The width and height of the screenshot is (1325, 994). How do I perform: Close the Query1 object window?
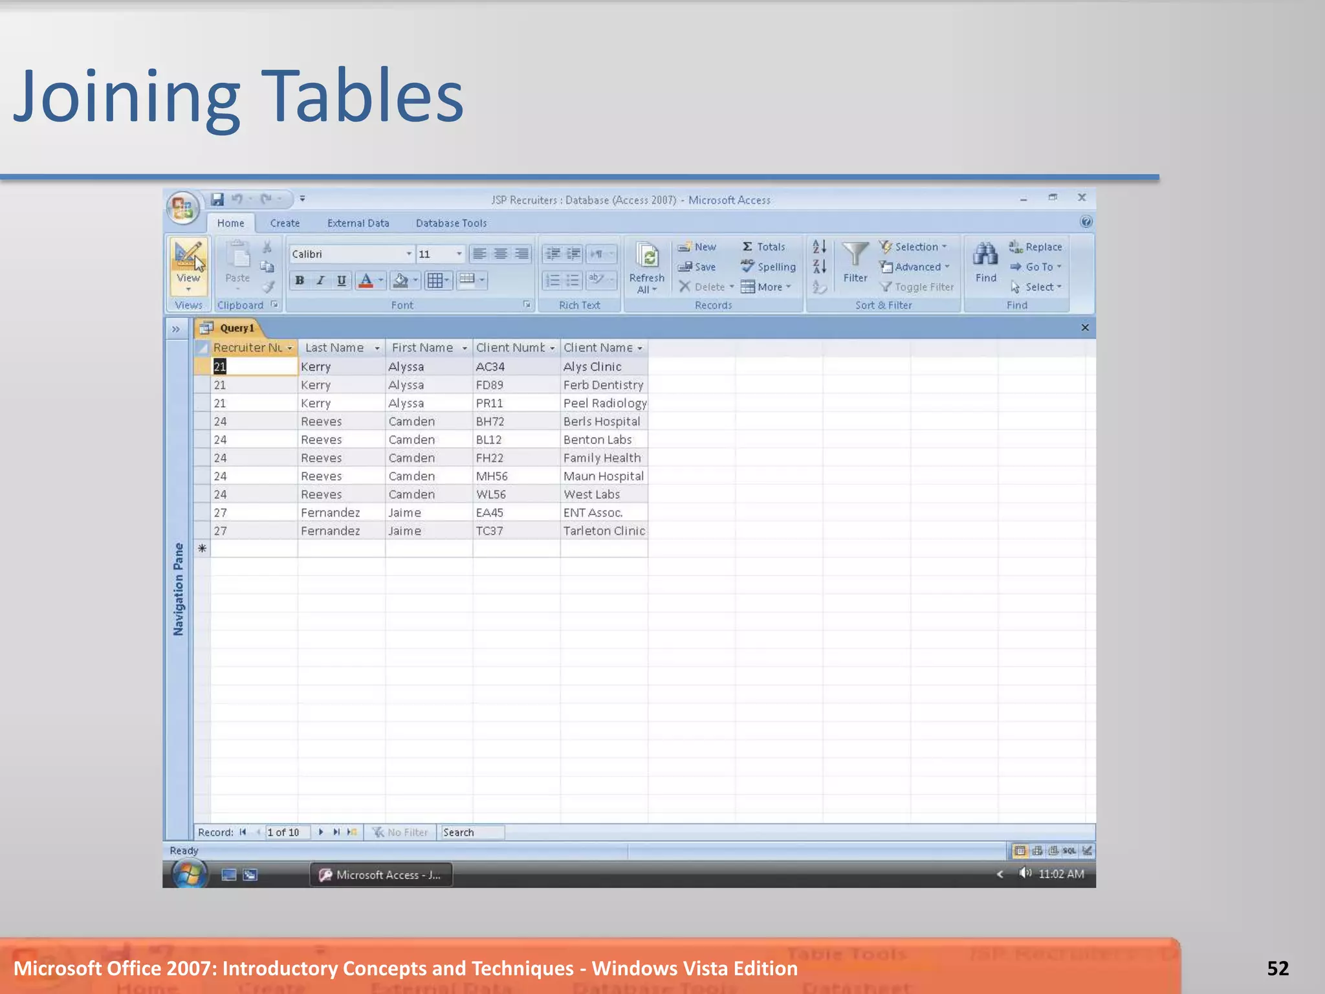click(1085, 327)
